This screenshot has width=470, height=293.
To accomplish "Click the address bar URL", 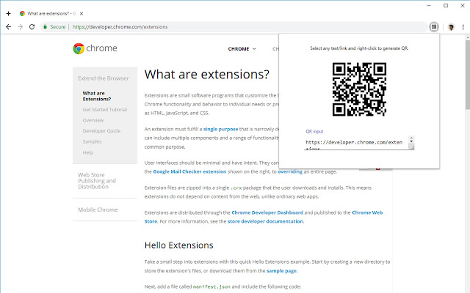I will pos(120,27).
